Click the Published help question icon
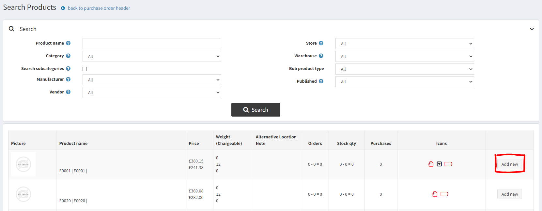The image size is (542, 211). 321,81
